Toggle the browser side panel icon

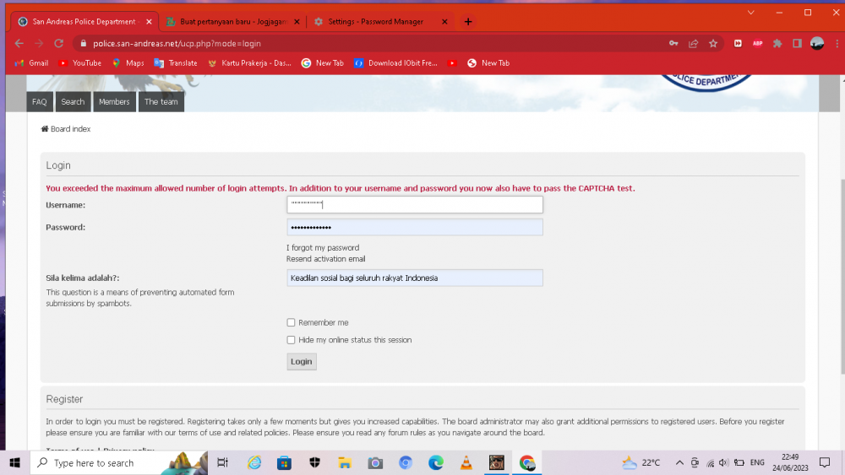tap(797, 44)
